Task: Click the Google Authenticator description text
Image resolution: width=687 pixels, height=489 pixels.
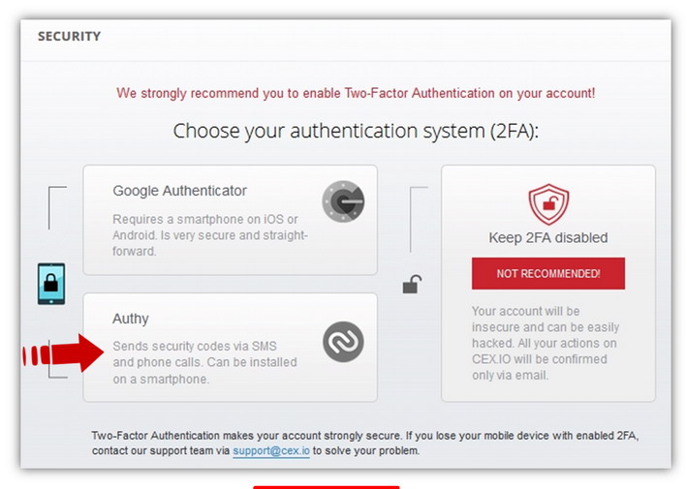Action: tap(210, 234)
